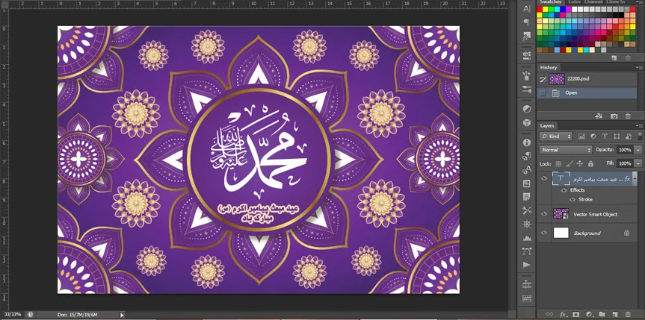
Task: Open the Kind layer filter dropdown
Action: tap(556, 137)
